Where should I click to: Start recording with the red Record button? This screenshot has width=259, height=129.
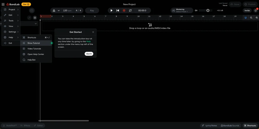click(x=124, y=11)
